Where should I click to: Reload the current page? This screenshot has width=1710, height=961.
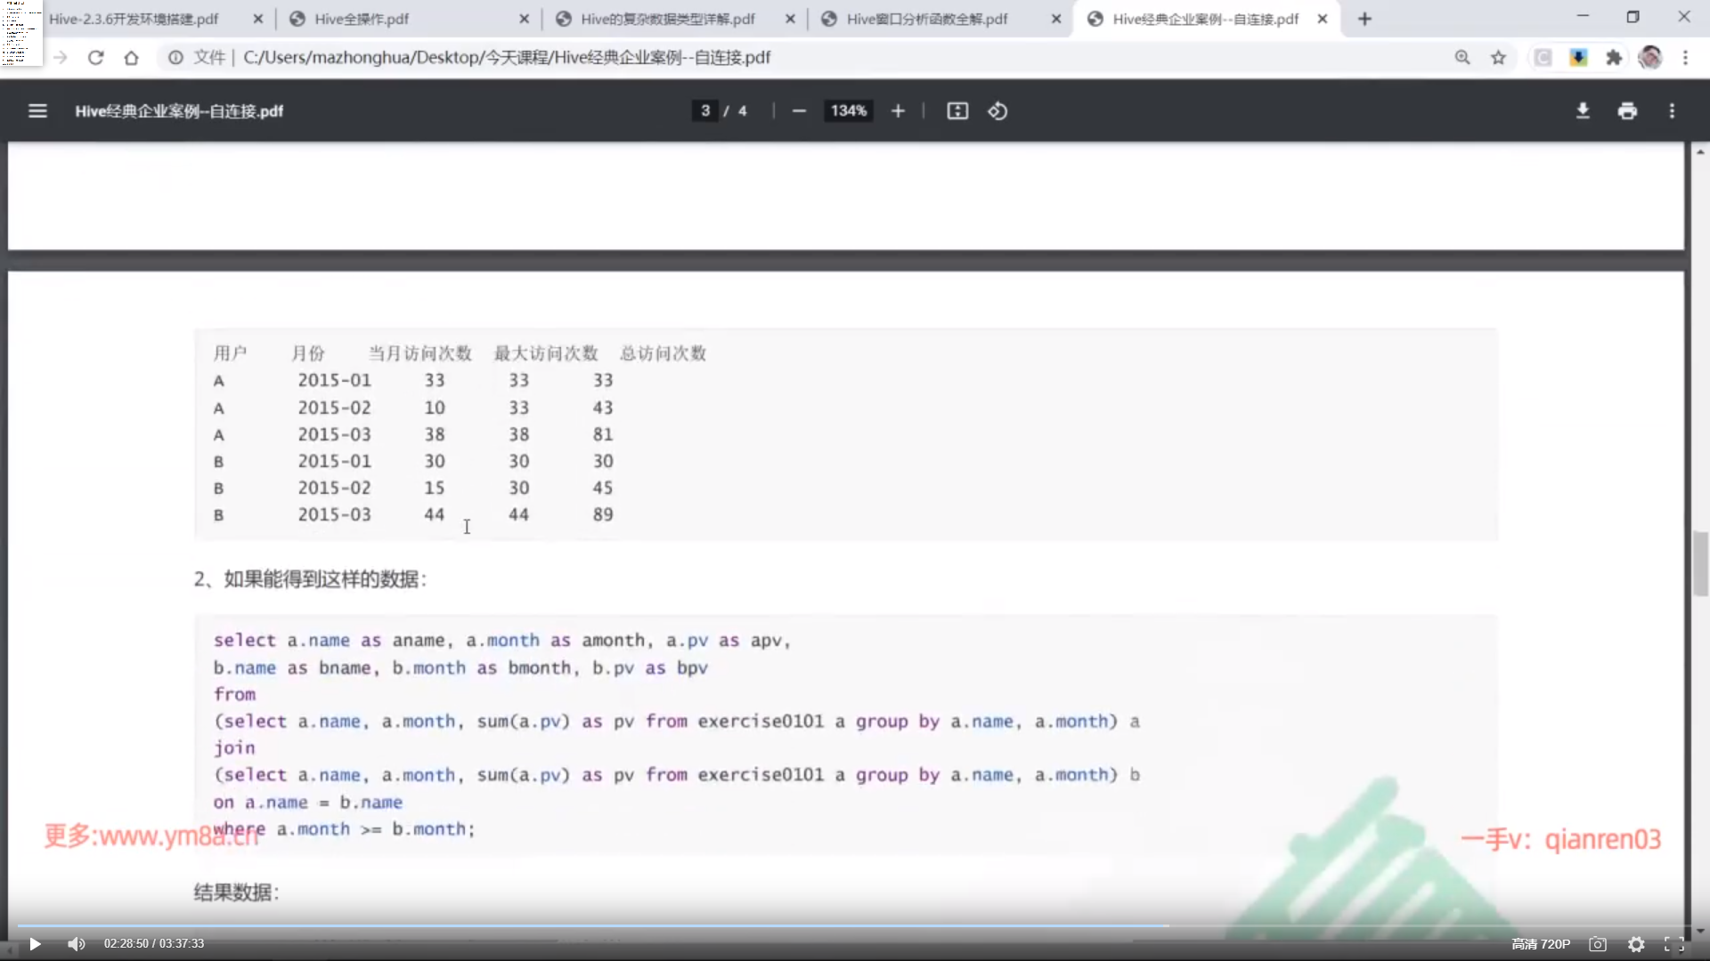pyautogui.click(x=95, y=58)
